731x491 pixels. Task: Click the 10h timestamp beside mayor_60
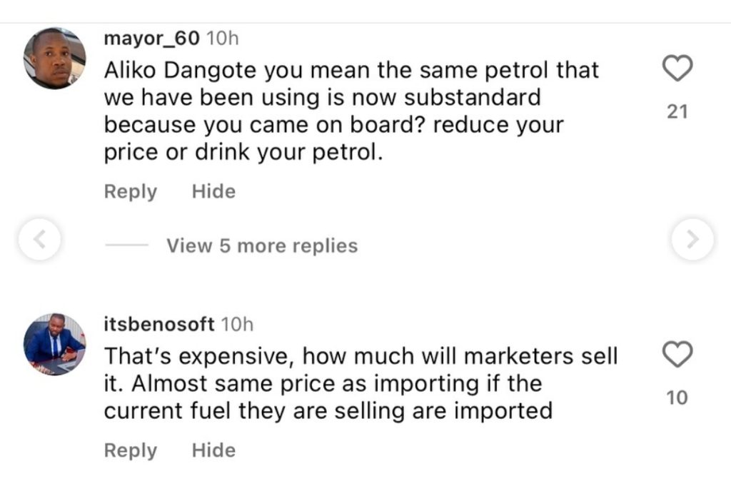(221, 39)
